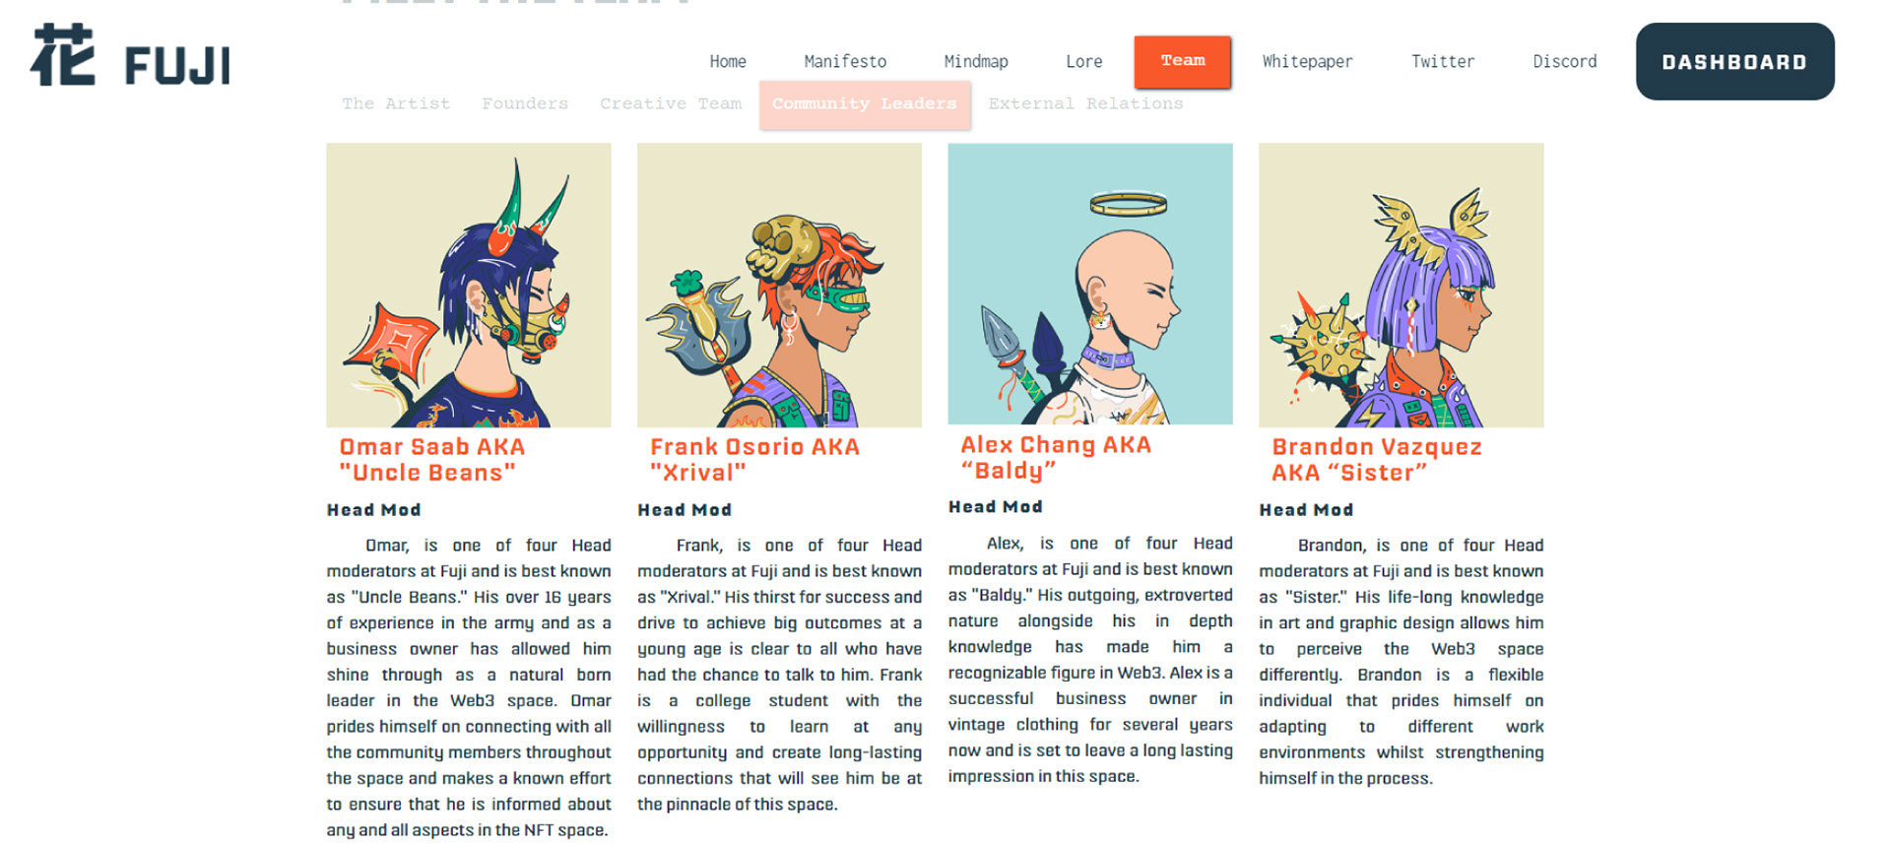Screen dimensions: 1891x844
Task: Go to the Home page
Action: (x=728, y=61)
